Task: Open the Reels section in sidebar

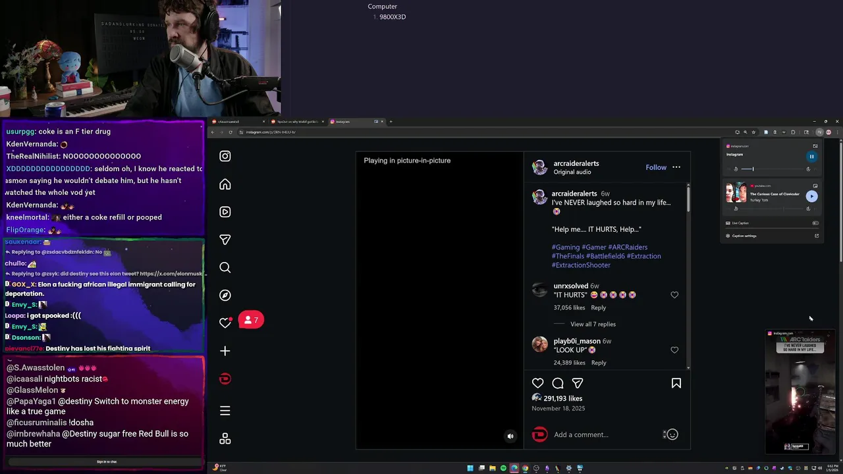Action: point(225,212)
